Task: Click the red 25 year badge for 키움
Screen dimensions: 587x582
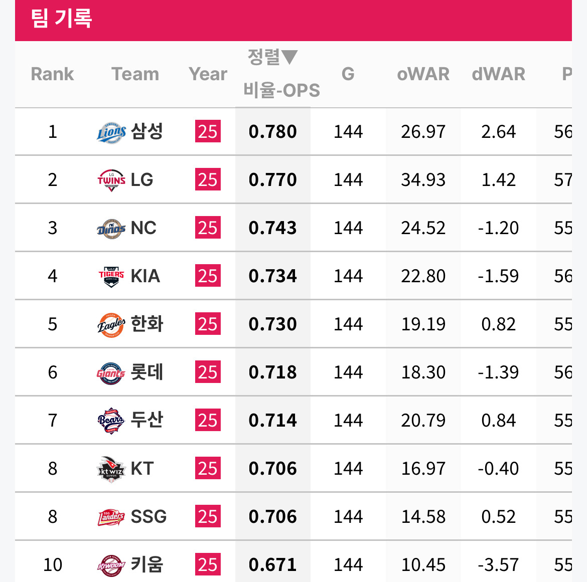Action: [x=208, y=565]
